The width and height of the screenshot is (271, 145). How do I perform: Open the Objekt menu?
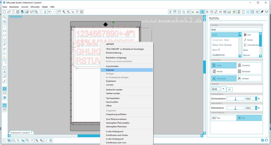(45, 7)
